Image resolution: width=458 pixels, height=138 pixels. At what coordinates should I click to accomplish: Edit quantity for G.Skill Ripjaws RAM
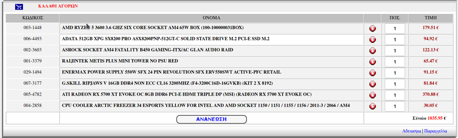[395, 84]
